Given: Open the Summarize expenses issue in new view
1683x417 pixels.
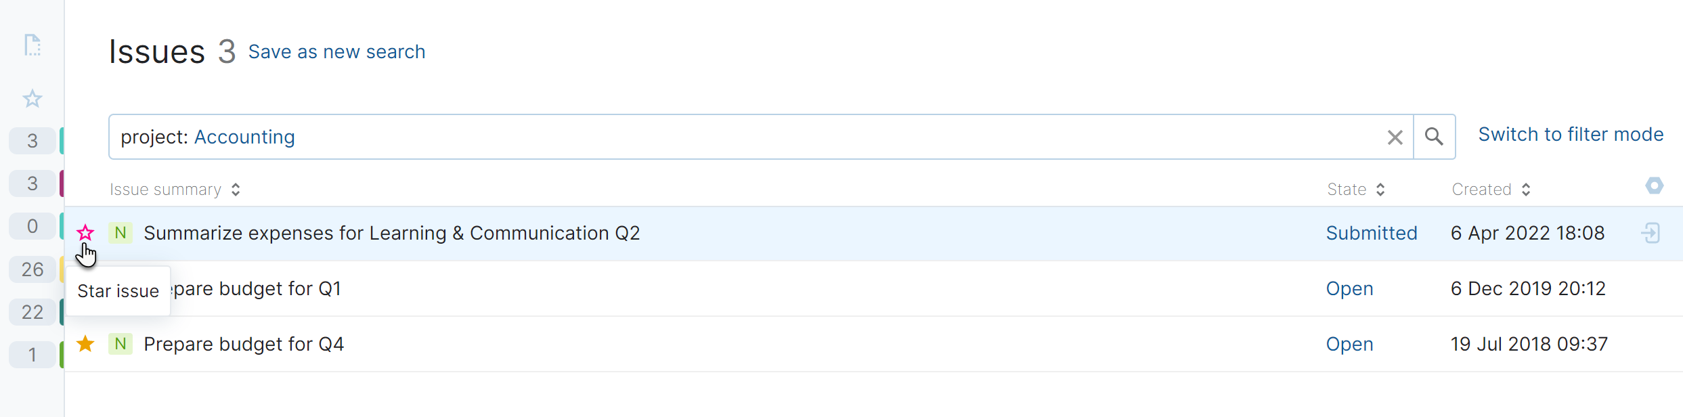Looking at the screenshot, I should tap(1651, 233).
